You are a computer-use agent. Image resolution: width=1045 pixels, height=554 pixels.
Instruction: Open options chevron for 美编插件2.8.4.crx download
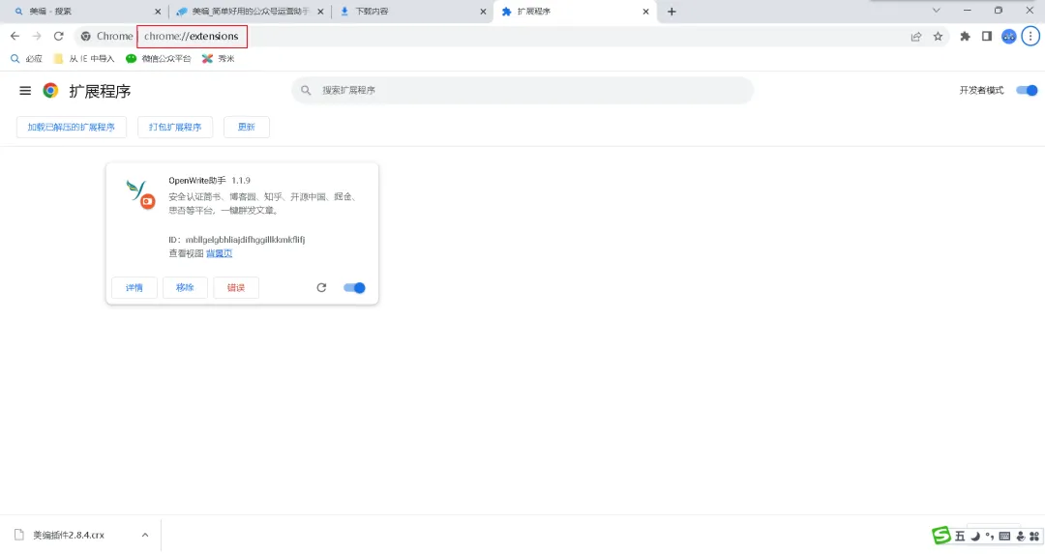pos(144,535)
